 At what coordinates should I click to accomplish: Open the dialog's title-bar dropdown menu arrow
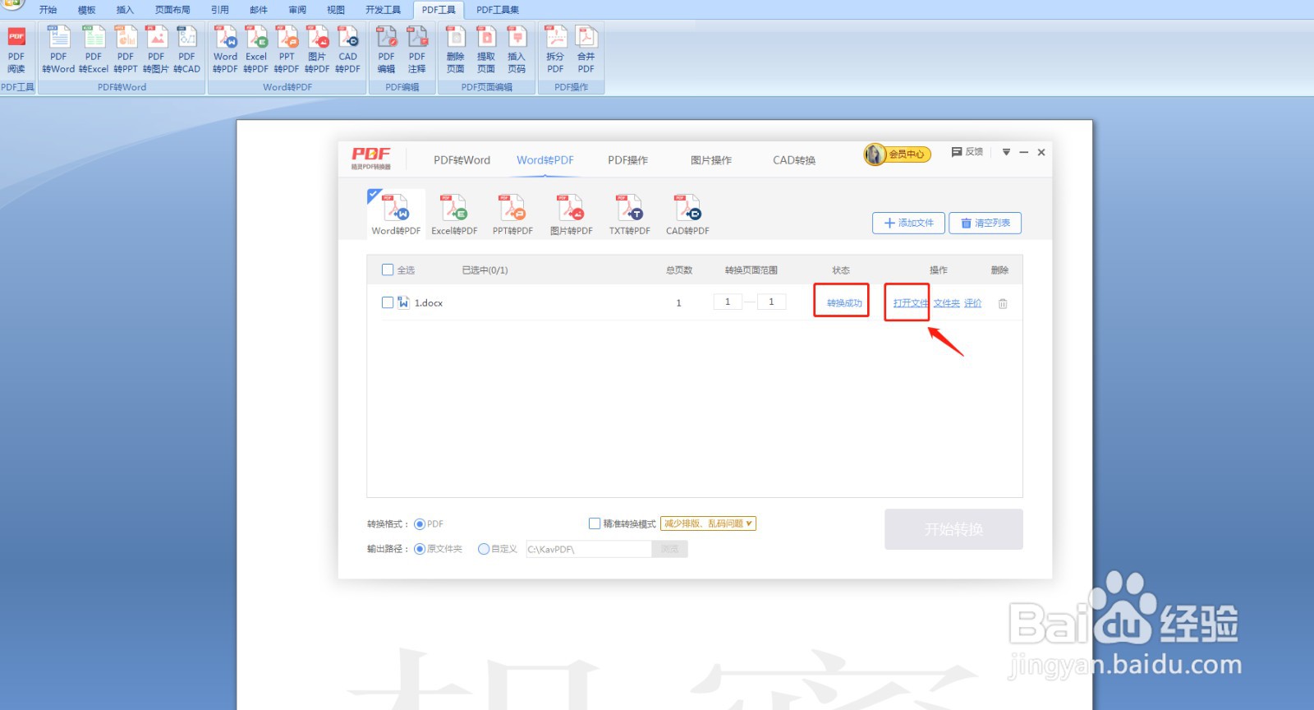1006,152
